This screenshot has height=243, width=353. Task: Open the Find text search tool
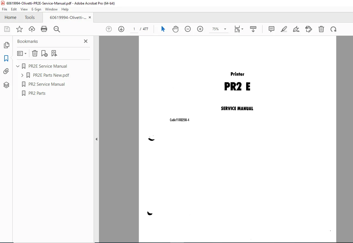click(57, 29)
